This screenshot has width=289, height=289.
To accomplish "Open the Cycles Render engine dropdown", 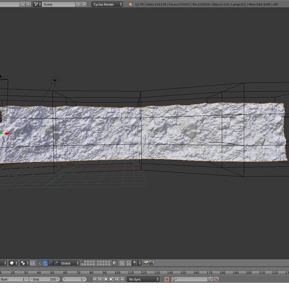I will click(107, 4).
